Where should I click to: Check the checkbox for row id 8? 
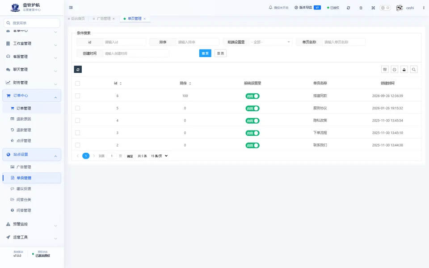pos(78,96)
